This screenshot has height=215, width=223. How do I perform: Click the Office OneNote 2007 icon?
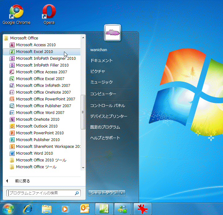tap(12, 92)
